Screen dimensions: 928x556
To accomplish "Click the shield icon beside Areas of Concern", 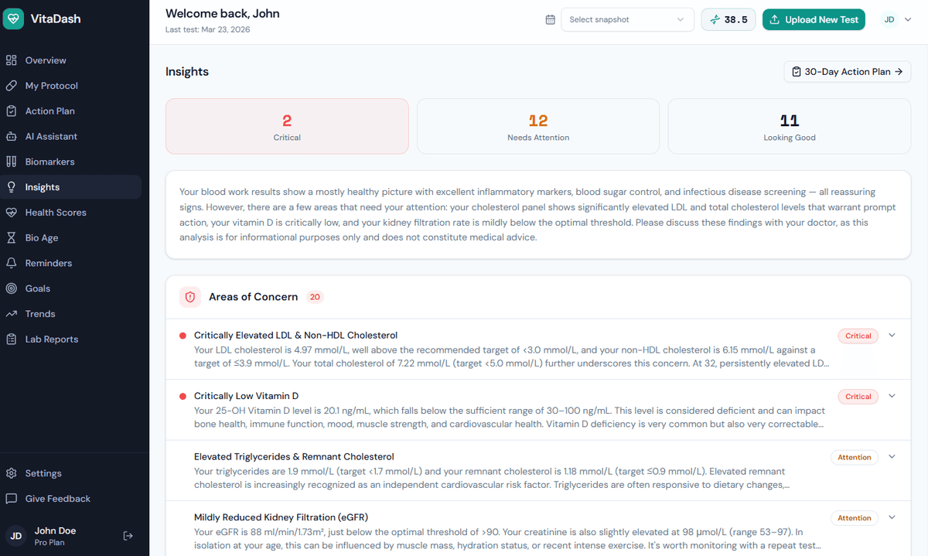I will pyautogui.click(x=190, y=297).
